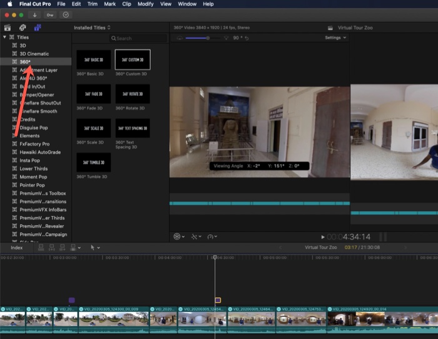Select the 360° Tumble 3D title
The image size is (438, 339).
point(94,162)
